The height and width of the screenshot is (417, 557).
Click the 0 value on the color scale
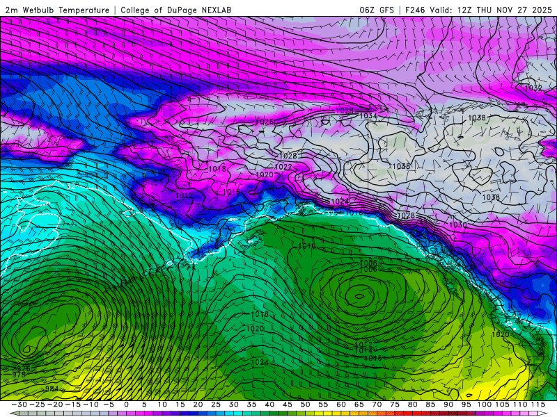127,404
